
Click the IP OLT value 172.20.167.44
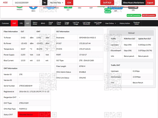85,43
